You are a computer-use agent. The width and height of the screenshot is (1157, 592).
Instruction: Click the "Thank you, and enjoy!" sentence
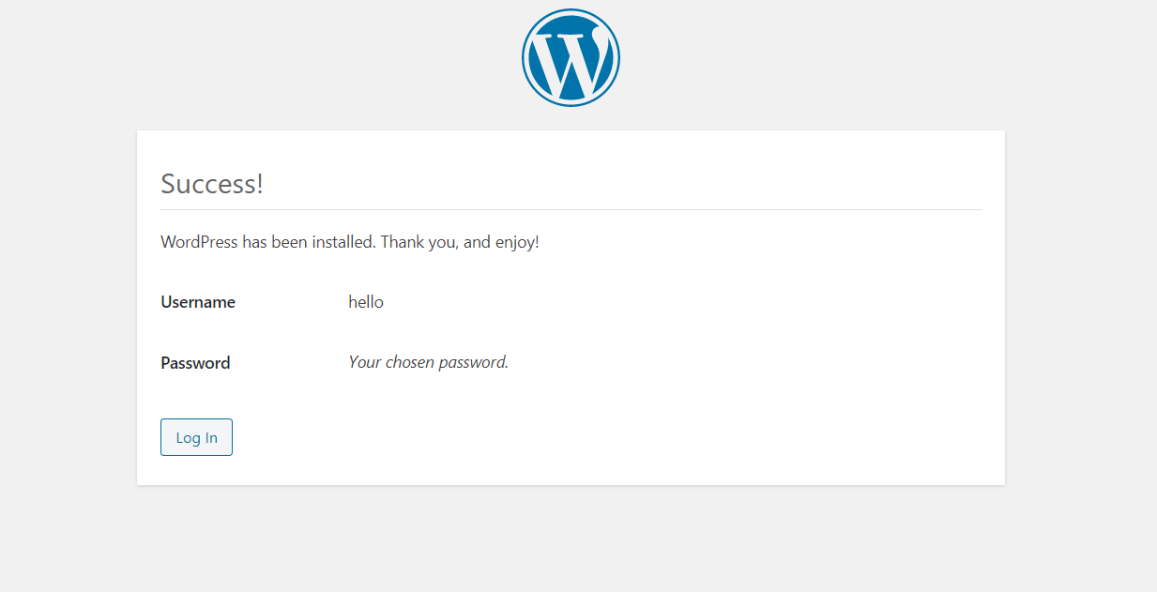pos(460,242)
